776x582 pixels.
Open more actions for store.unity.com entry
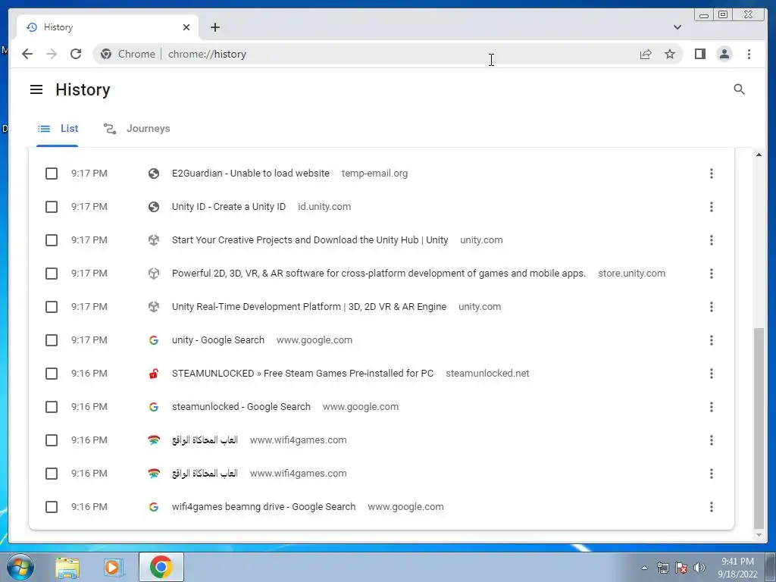click(x=711, y=274)
